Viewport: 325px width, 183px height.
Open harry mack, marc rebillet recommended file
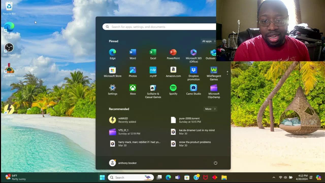point(136,144)
